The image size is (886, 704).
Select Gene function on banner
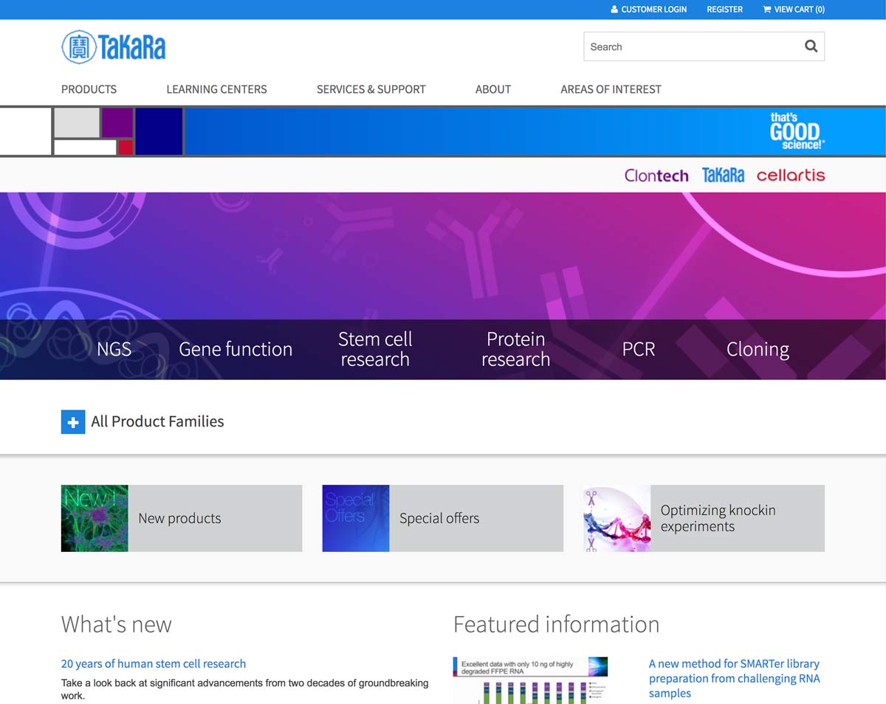coord(236,349)
